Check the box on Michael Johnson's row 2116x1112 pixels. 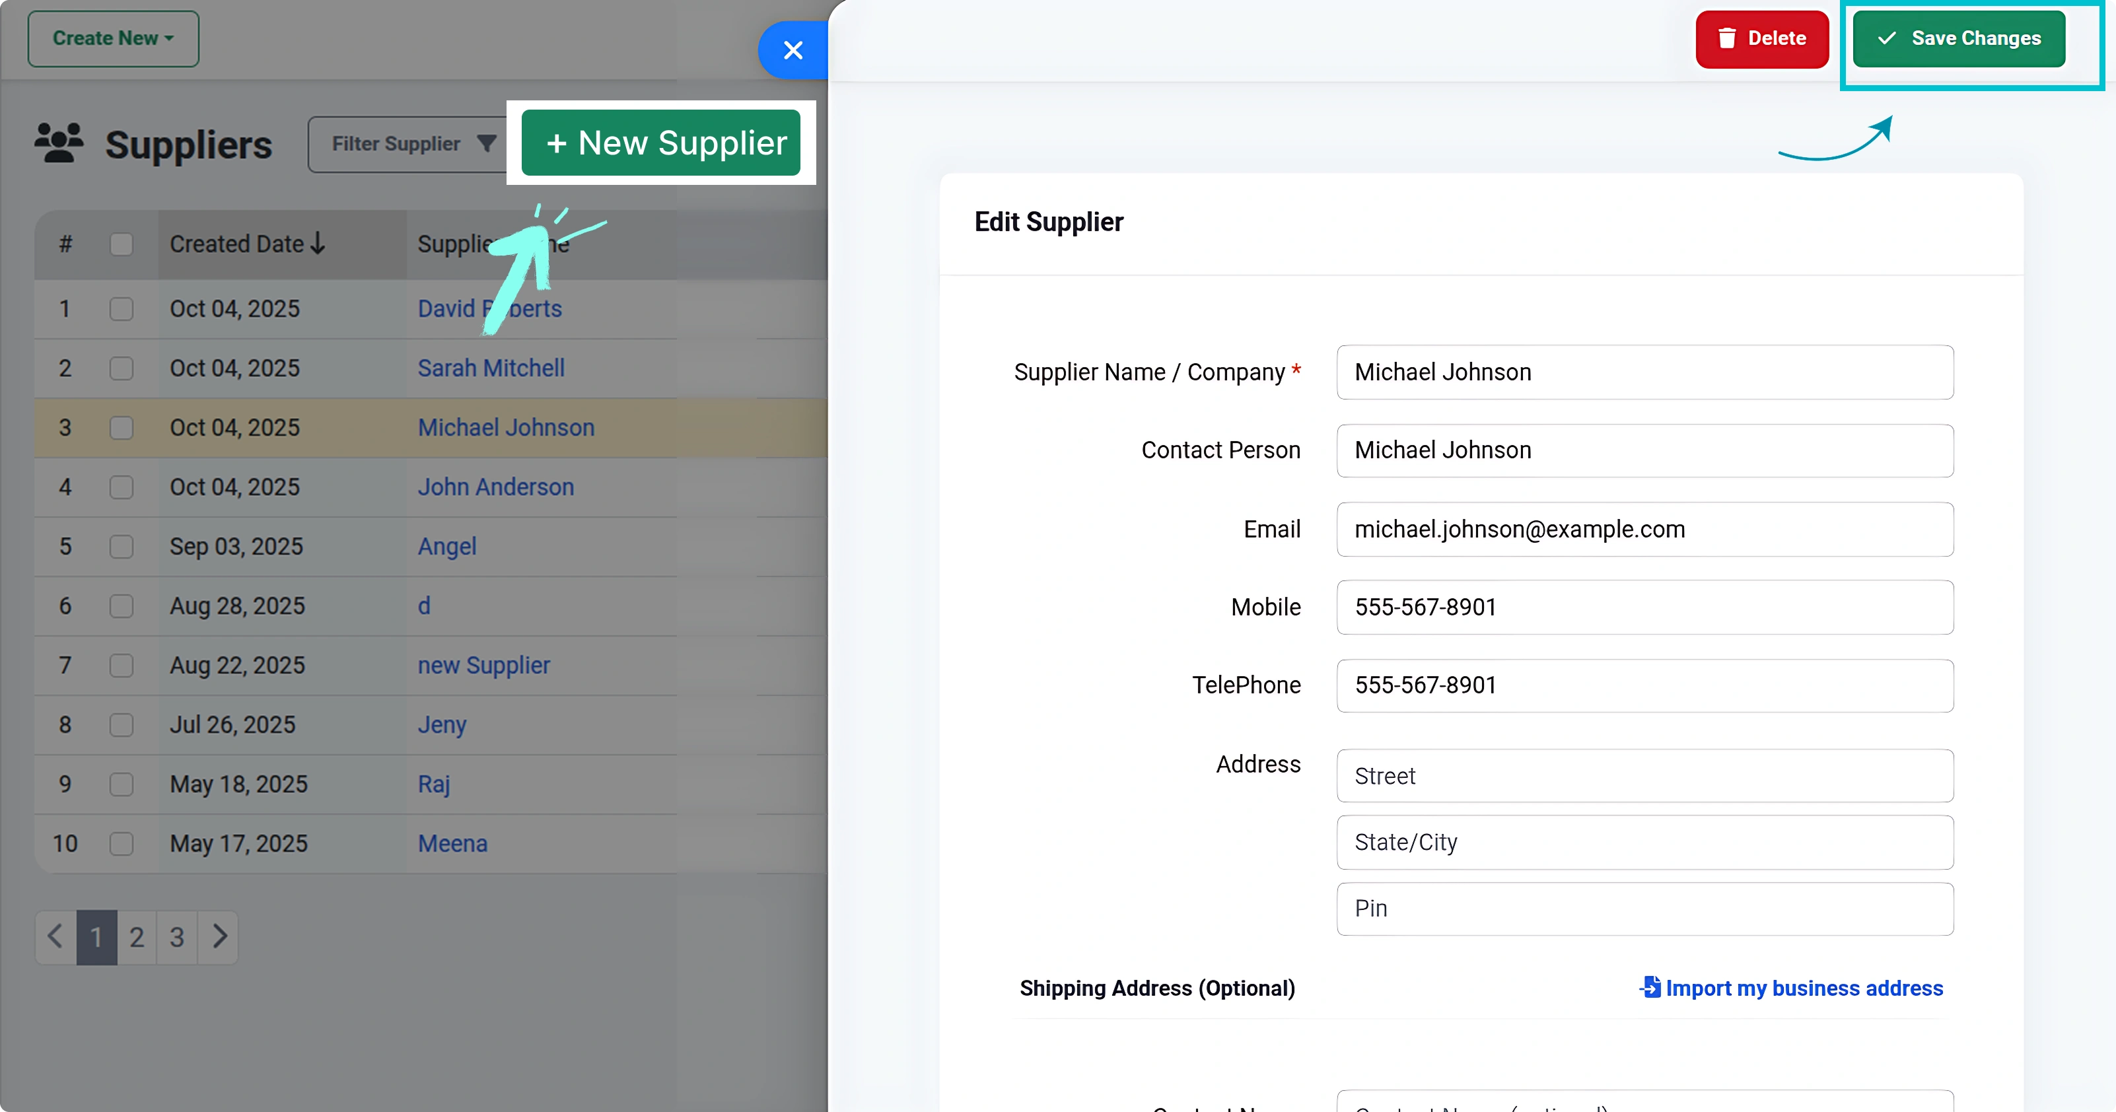coord(122,427)
